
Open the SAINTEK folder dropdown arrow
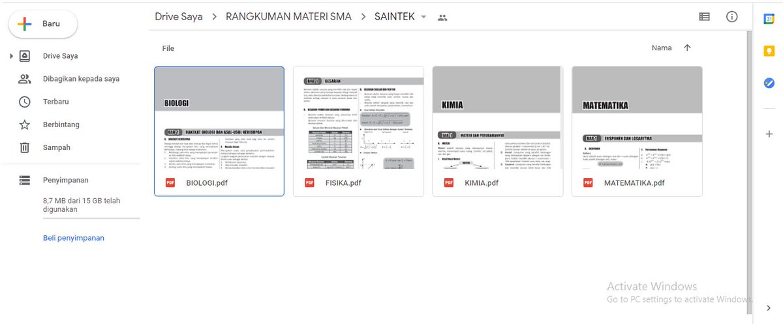pyautogui.click(x=424, y=17)
